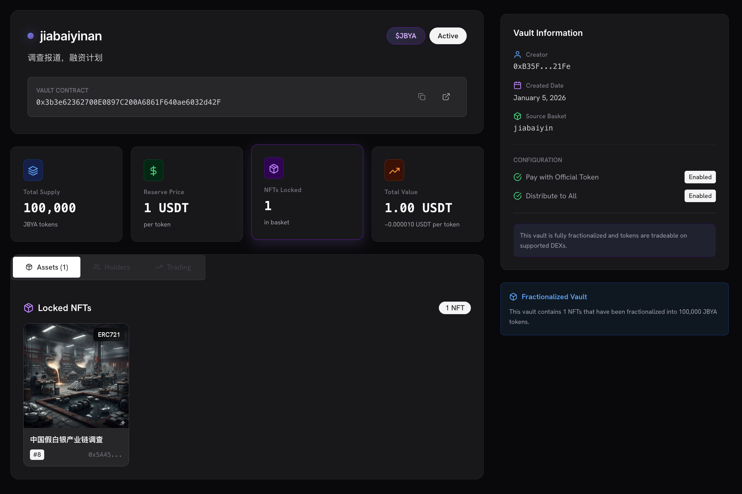
Task: Click the Total Value trending arrow icon
Action: 394,170
